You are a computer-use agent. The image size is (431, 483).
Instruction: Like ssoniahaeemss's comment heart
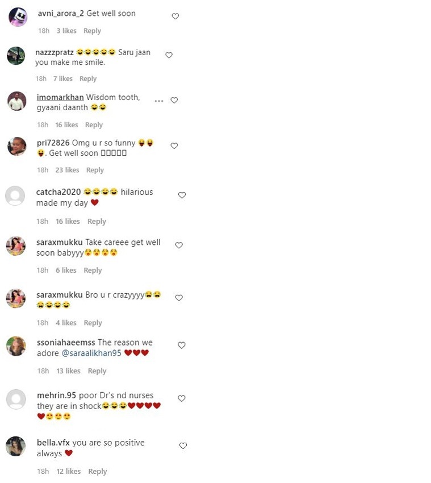(182, 345)
